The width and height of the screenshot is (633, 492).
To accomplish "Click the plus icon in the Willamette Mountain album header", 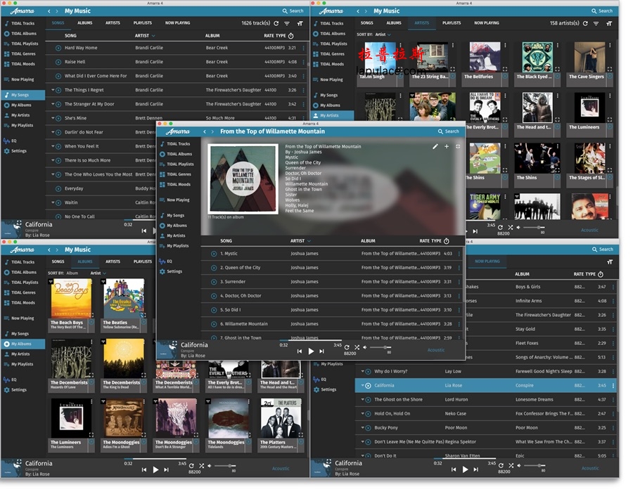I will click(x=447, y=147).
